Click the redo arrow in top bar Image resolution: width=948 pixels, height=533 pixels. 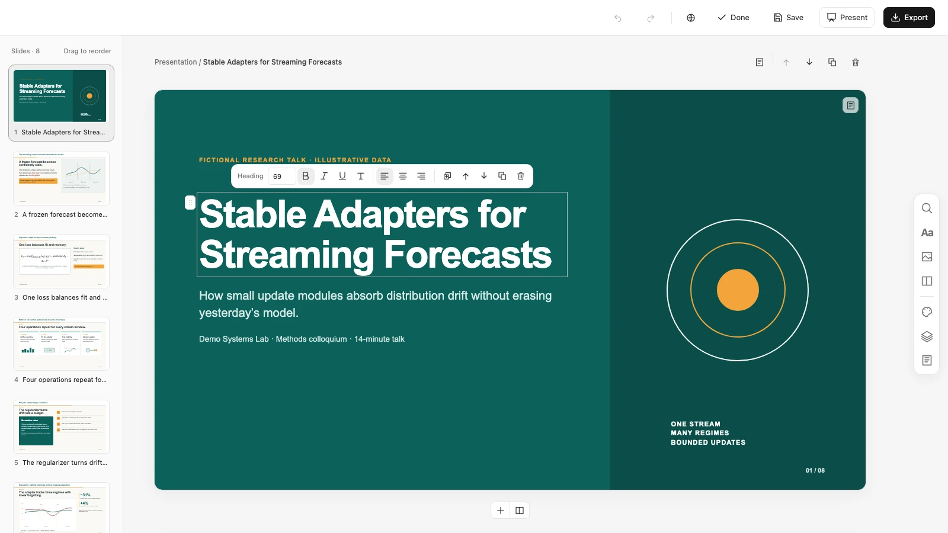651,18
